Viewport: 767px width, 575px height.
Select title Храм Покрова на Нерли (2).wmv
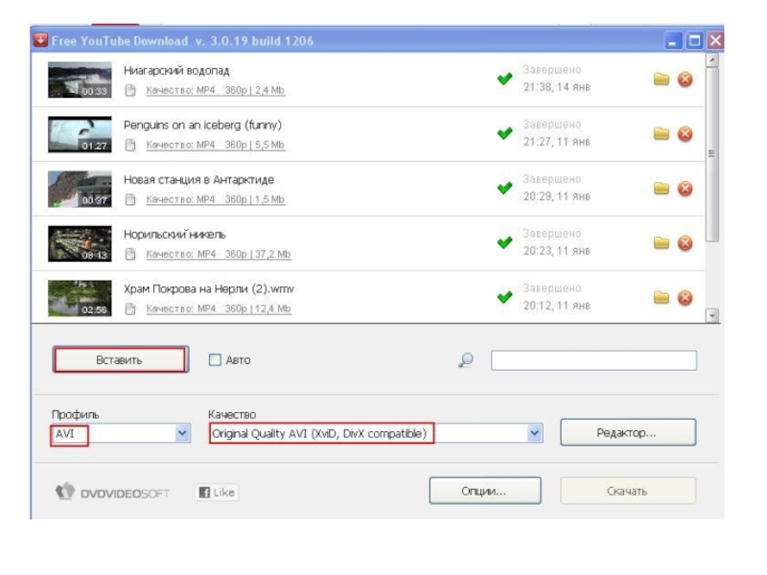point(209,289)
